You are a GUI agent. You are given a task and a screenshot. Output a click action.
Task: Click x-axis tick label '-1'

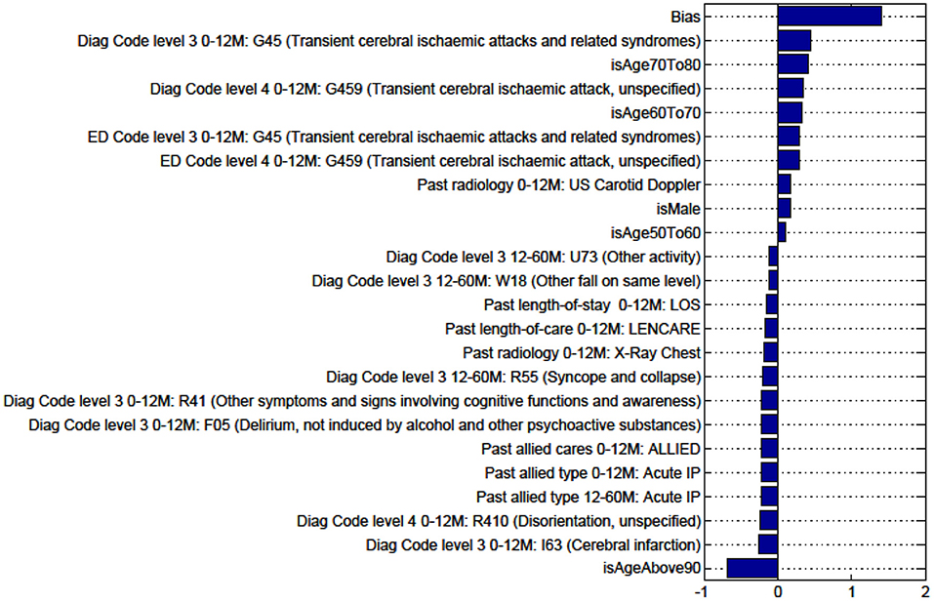pyautogui.click(x=701, y=592)
